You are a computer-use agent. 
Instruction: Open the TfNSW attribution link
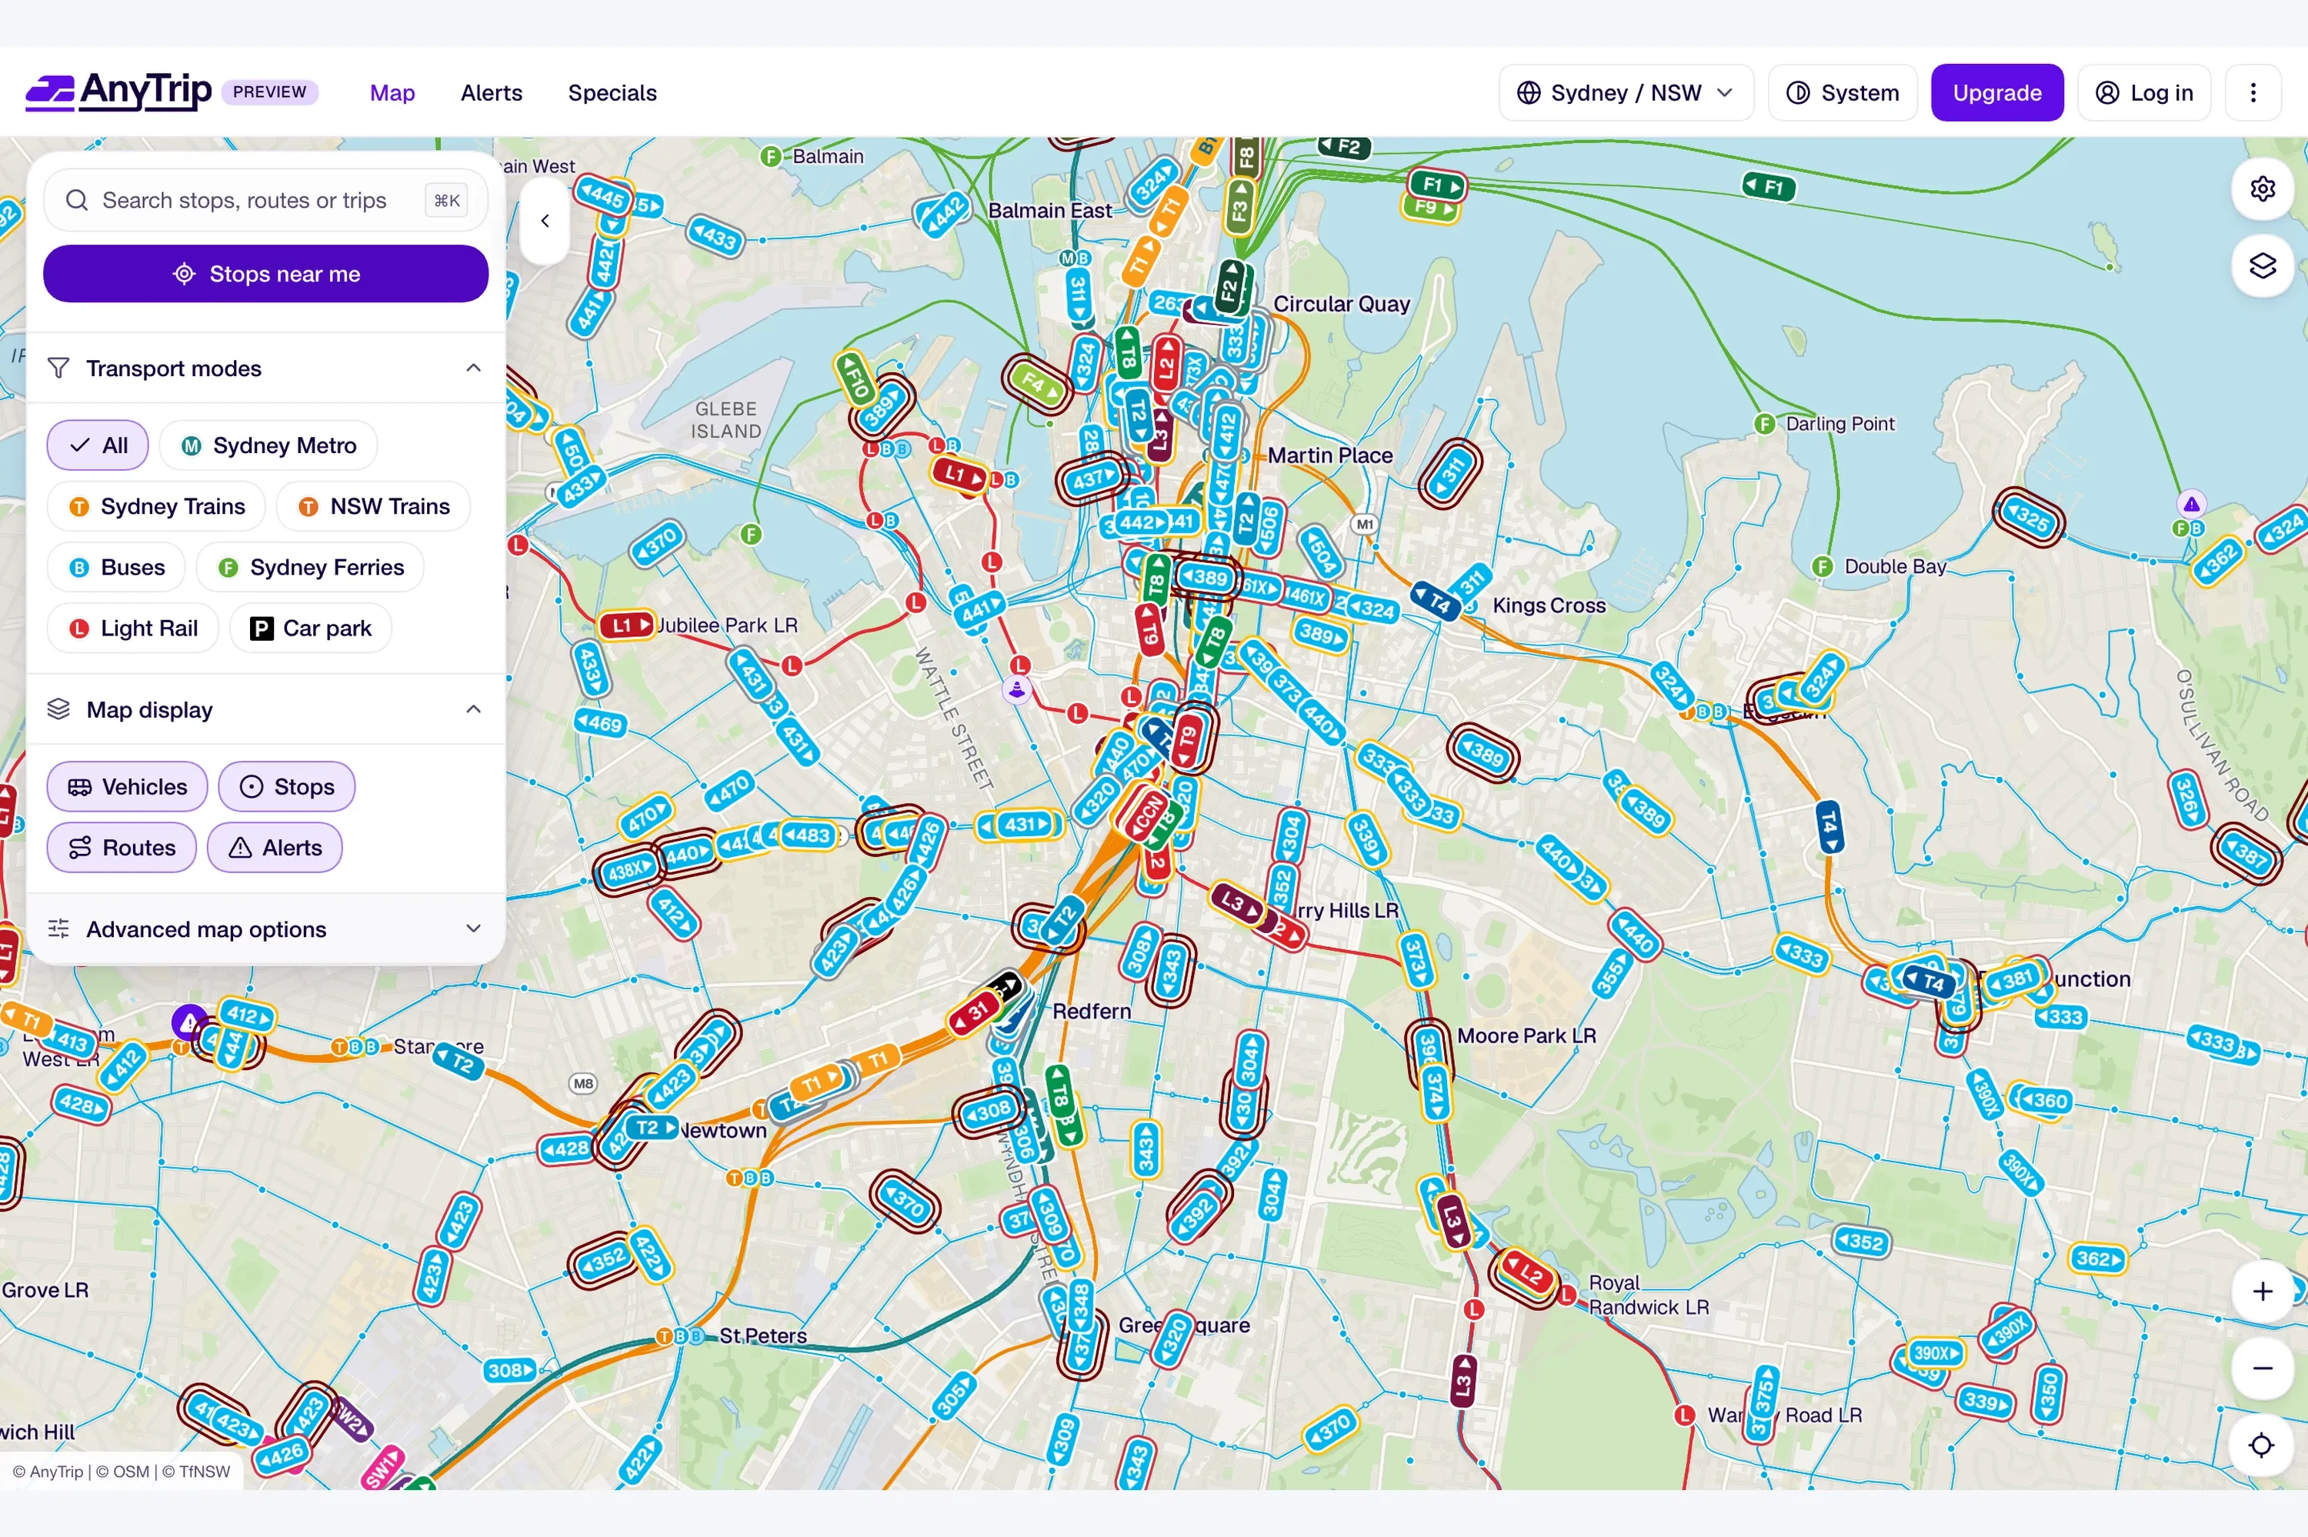[x=196, y=1472]
